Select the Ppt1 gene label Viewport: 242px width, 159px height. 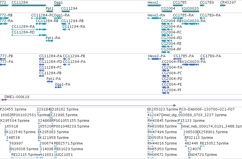click(49, 8)
